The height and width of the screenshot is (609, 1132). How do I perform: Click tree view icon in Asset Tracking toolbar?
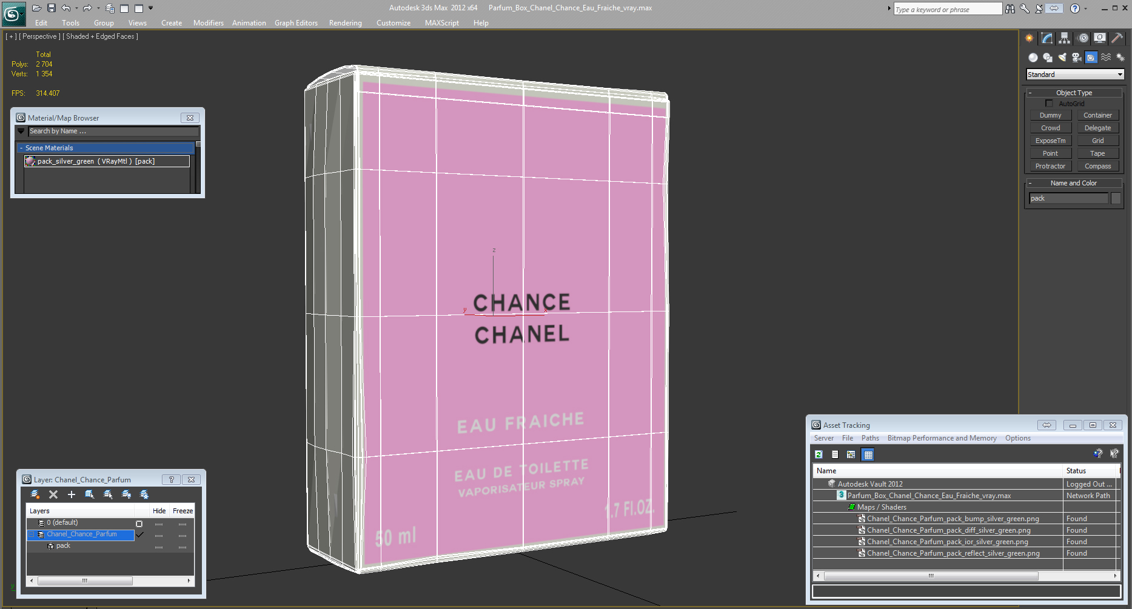click(851, 454)
